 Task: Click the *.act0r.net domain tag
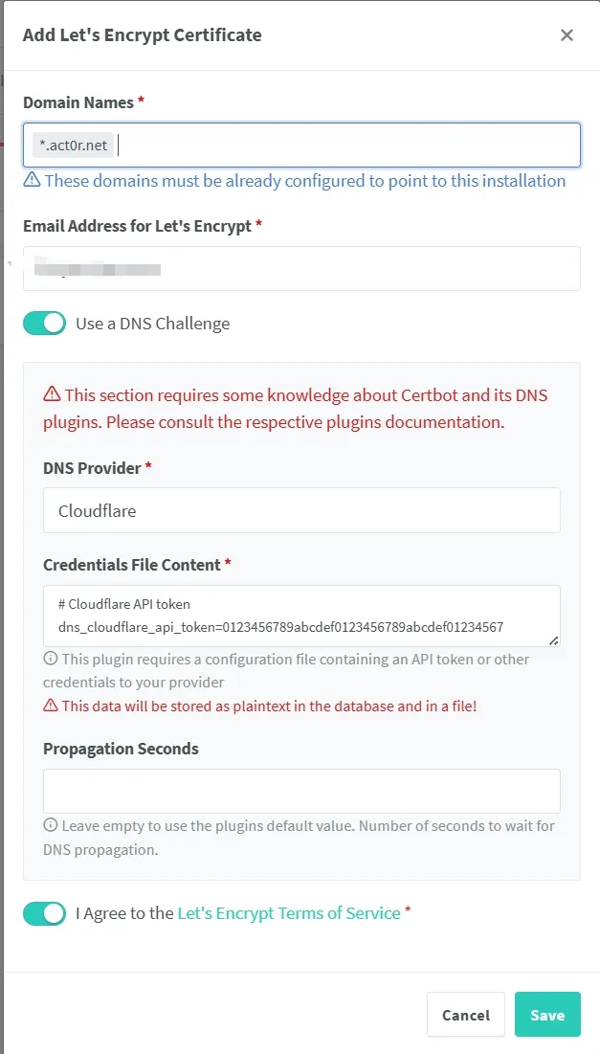point(74,146)
